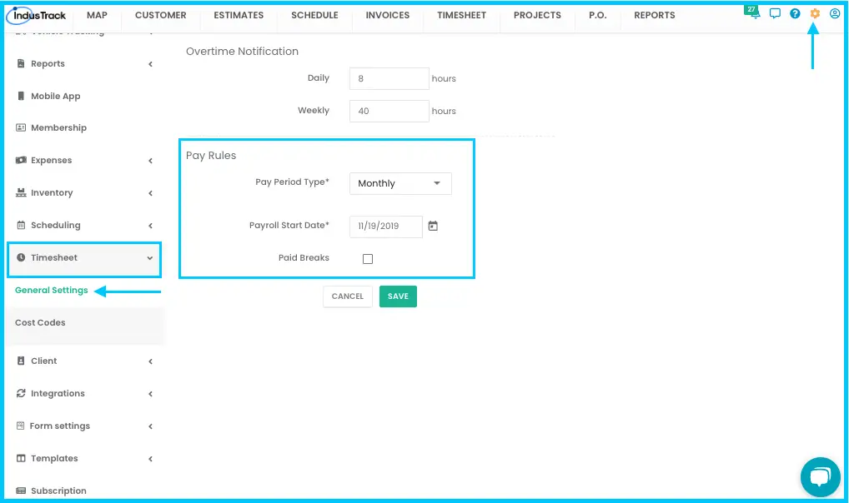This screenshot has height=503, width=849.
Task: Click the Subscription icon in sidebar
Action: pyautogui.click(x=21, y=491)
